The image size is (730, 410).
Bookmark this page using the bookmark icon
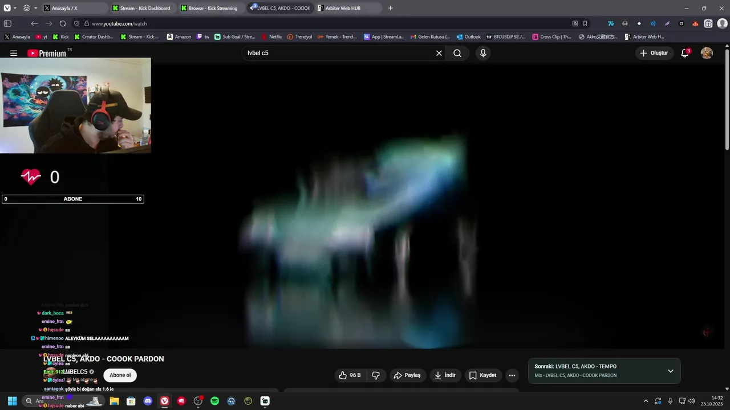coord(585,23)
